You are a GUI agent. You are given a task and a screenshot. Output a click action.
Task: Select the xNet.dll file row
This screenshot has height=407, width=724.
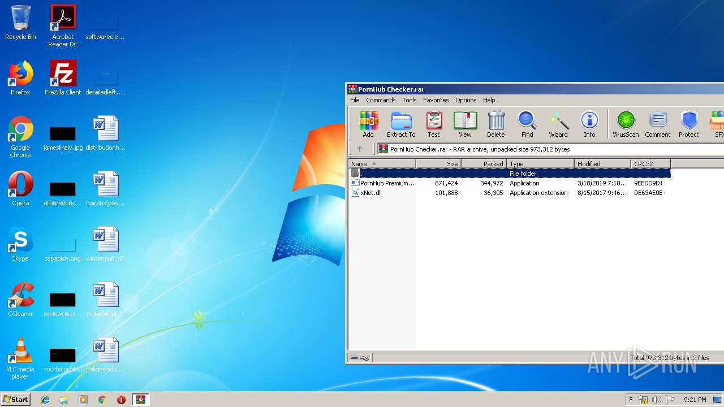[510, 193]
